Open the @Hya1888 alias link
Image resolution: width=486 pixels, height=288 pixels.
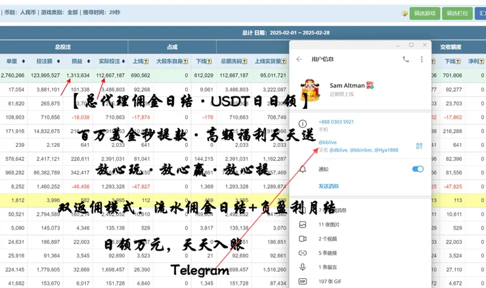386,150
